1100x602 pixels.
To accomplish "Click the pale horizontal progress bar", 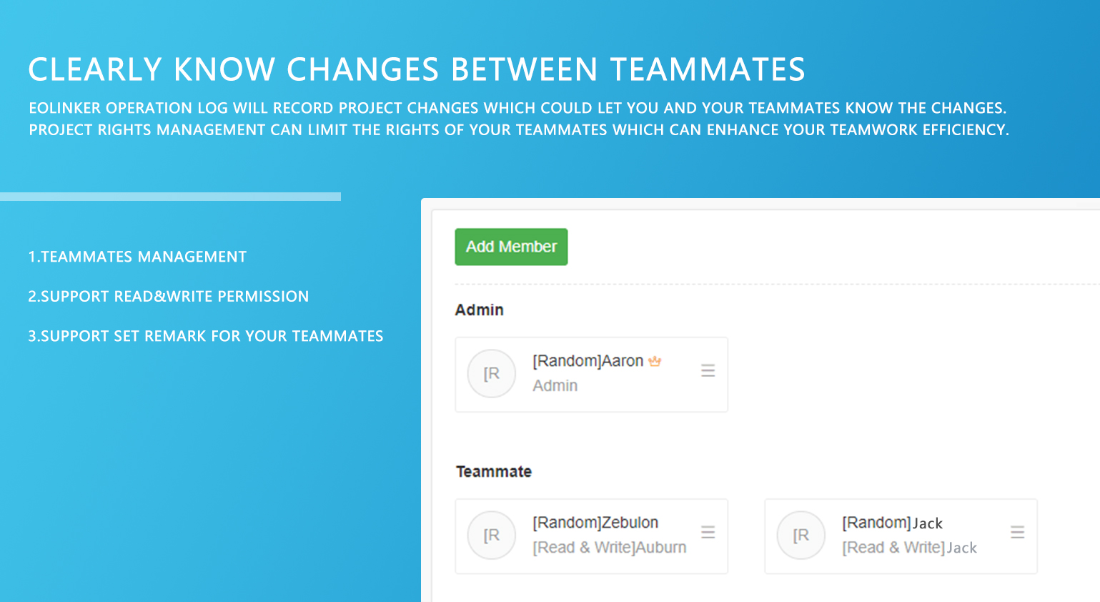I will (x=170, y=197).
